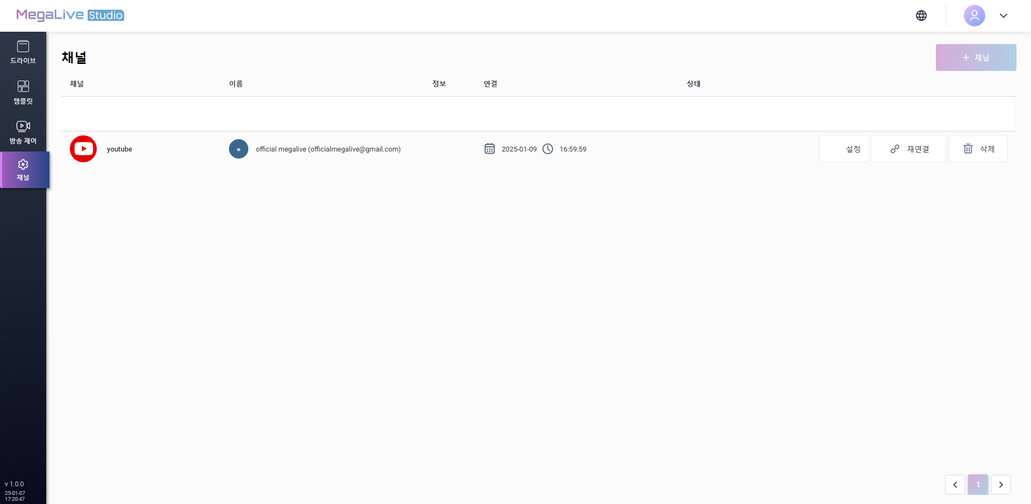Click the user avatar icon
Image resolution: width=1031 pixels, height=504 pixels.
[974, 16]
